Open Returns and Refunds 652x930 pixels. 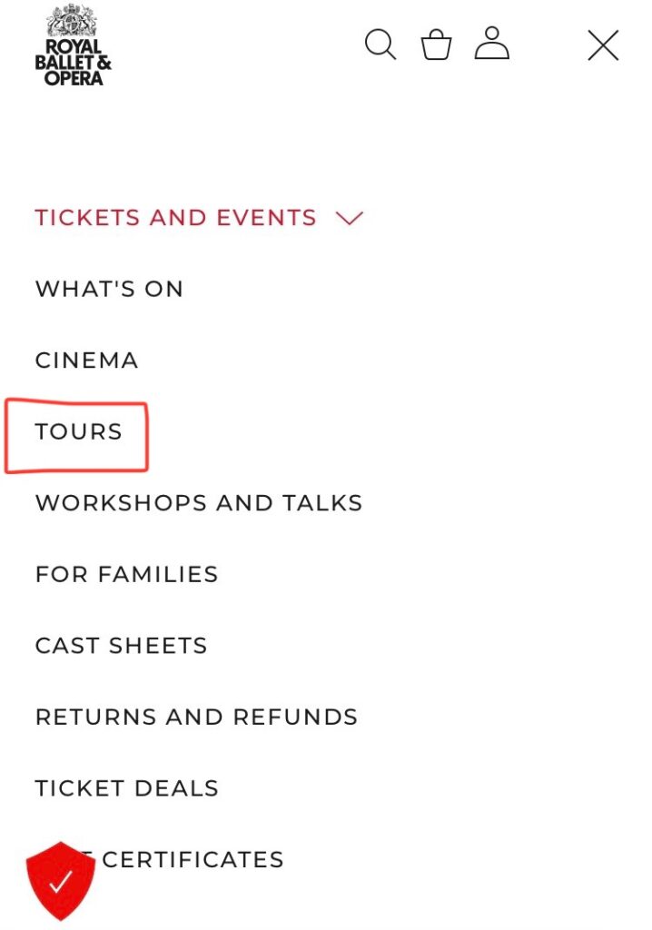196,717
